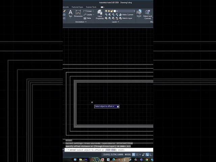Open Steam from taskbar
The image size is (216, 162).
point(130,160)
